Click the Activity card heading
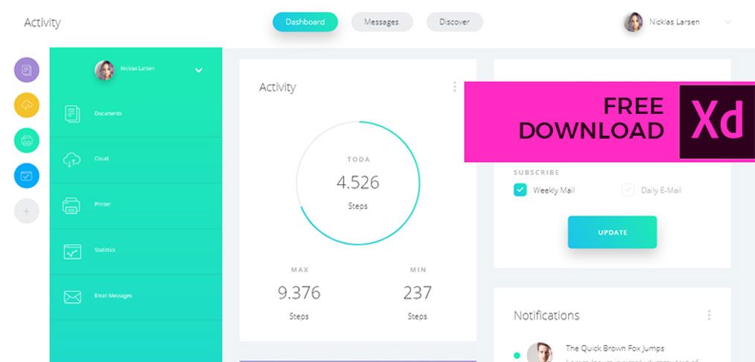Viewport: 755px width, 362px height. [x=277, y=87]
